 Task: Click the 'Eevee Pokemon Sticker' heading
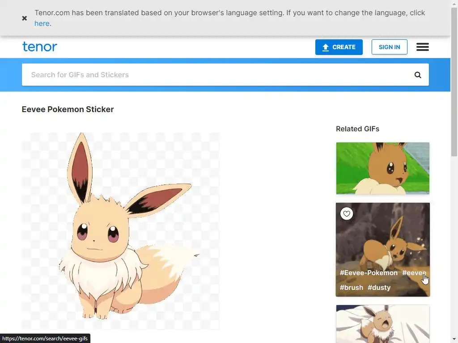[68, 109]
